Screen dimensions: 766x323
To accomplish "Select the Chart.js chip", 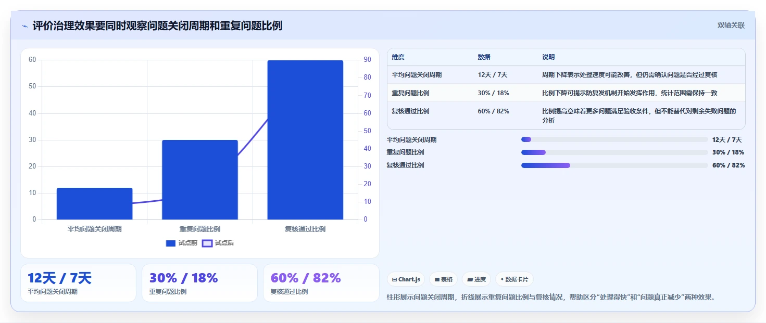I will pos(406,279).
